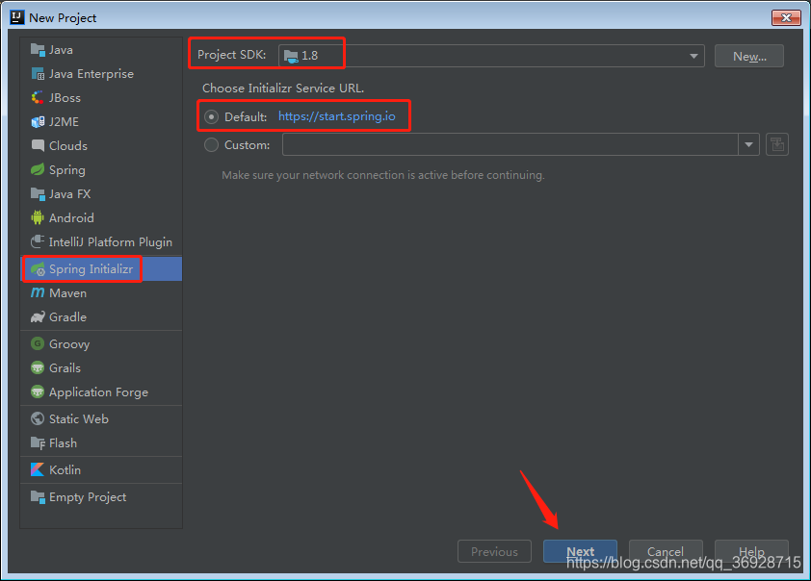Click the JBoss colorful icon

coord(38,97)
